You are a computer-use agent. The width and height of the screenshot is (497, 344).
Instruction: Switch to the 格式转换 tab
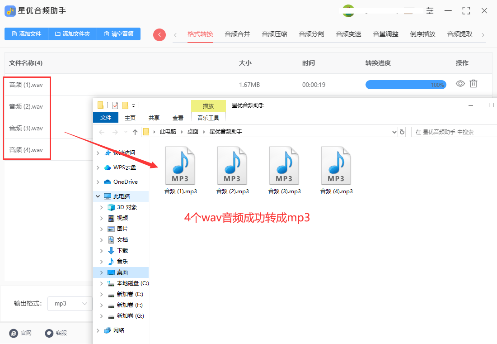(200, 34)
